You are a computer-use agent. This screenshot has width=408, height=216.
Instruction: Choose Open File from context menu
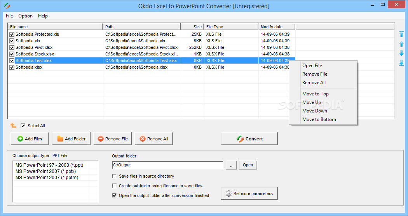click(x=312, y=66)
